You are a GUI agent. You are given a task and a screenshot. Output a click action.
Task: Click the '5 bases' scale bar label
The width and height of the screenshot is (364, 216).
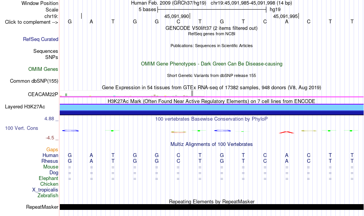point(148,10)
